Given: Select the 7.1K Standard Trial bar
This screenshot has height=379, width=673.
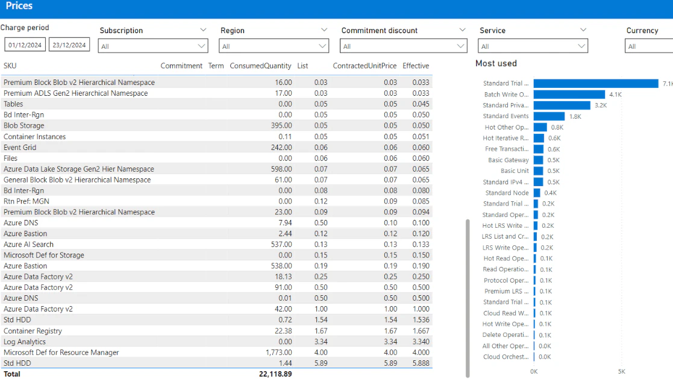Looking at the screenshot, I should [596, 83].
